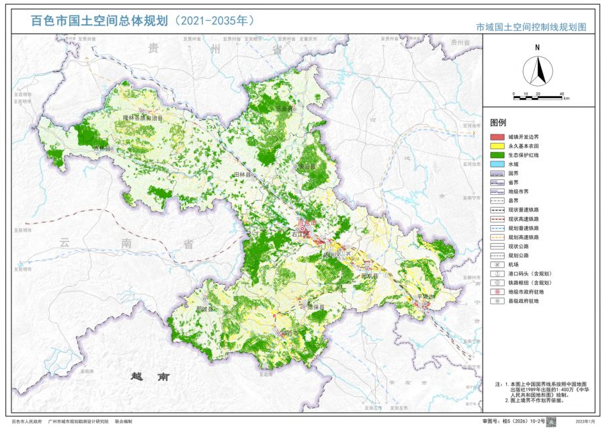Click the 审图号 approval number text
This screenshot has width=605, height=428.
point(514,422)
